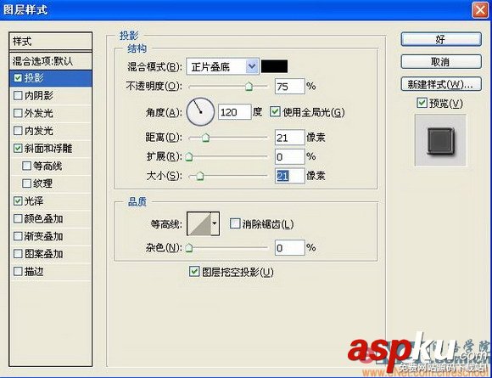Open the 混合模式 正片叠底 dropdown

[x=222, y=66]
